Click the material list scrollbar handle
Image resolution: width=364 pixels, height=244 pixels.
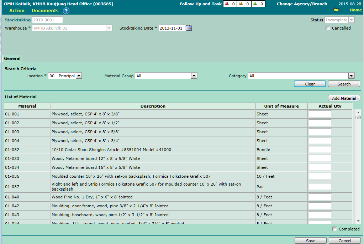[358, 117]
